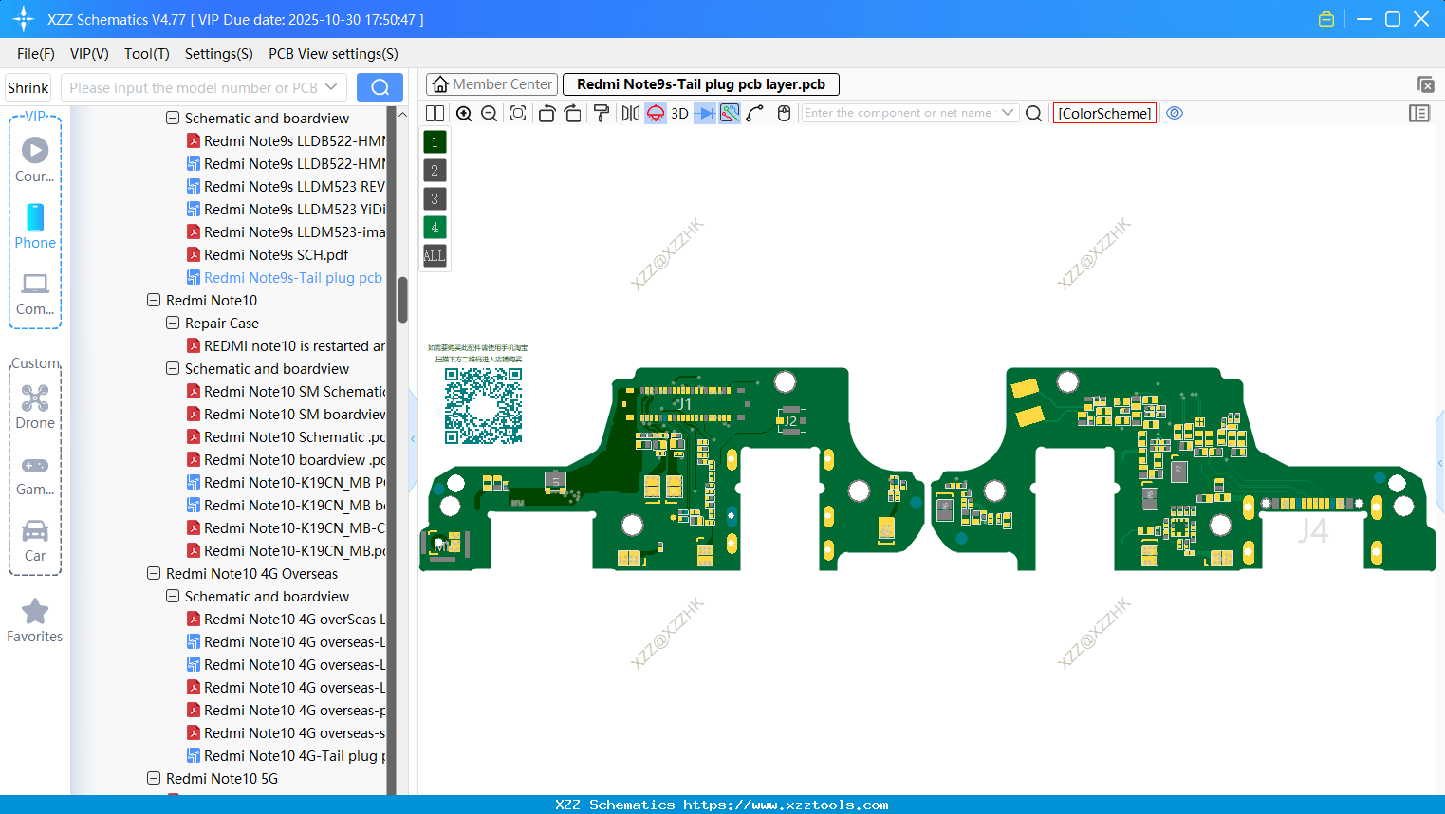Image resolution: width=1445 pixels, height=814 pixels.
Task: Open PCB View settings menu
Action: pos(333,54)
